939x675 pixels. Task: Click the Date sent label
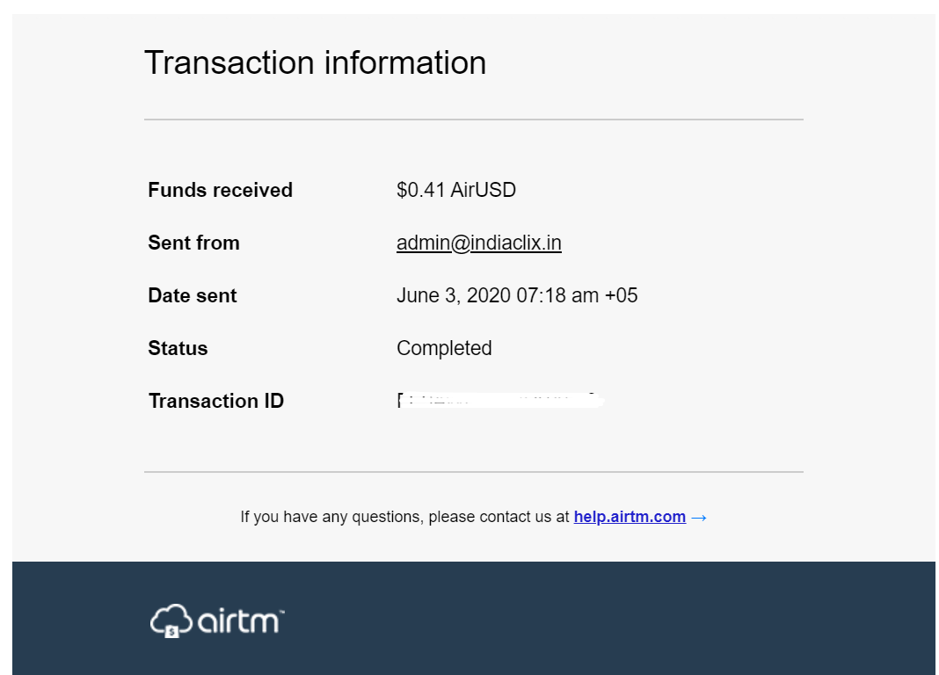pyautogui.click(x=193, y=295)
